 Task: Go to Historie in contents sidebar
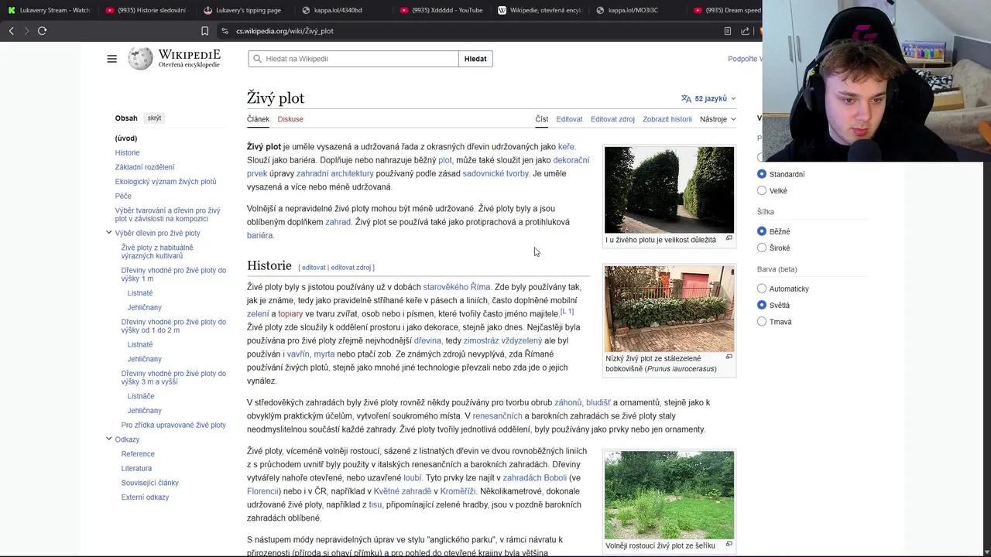(128, 152)
